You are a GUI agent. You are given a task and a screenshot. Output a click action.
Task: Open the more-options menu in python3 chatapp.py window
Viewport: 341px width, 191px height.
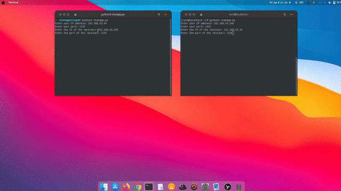pyautogui.click(x=166, y=14)
